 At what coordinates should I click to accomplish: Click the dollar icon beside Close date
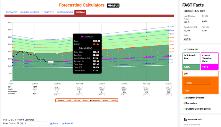(x=185, y=11)
